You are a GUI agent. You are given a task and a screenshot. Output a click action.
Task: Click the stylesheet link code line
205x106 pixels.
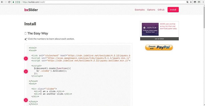coord(81,55)
